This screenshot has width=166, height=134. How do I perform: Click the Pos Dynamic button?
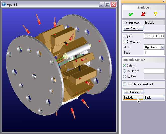(133, 92)
